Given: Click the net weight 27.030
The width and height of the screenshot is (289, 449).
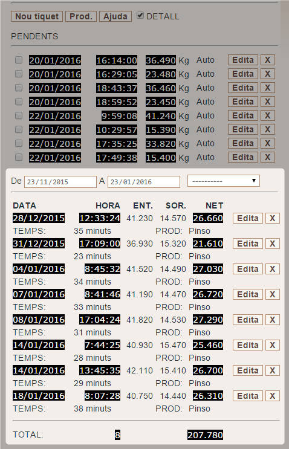Looking at the screenshot, I should click(208, 269).
